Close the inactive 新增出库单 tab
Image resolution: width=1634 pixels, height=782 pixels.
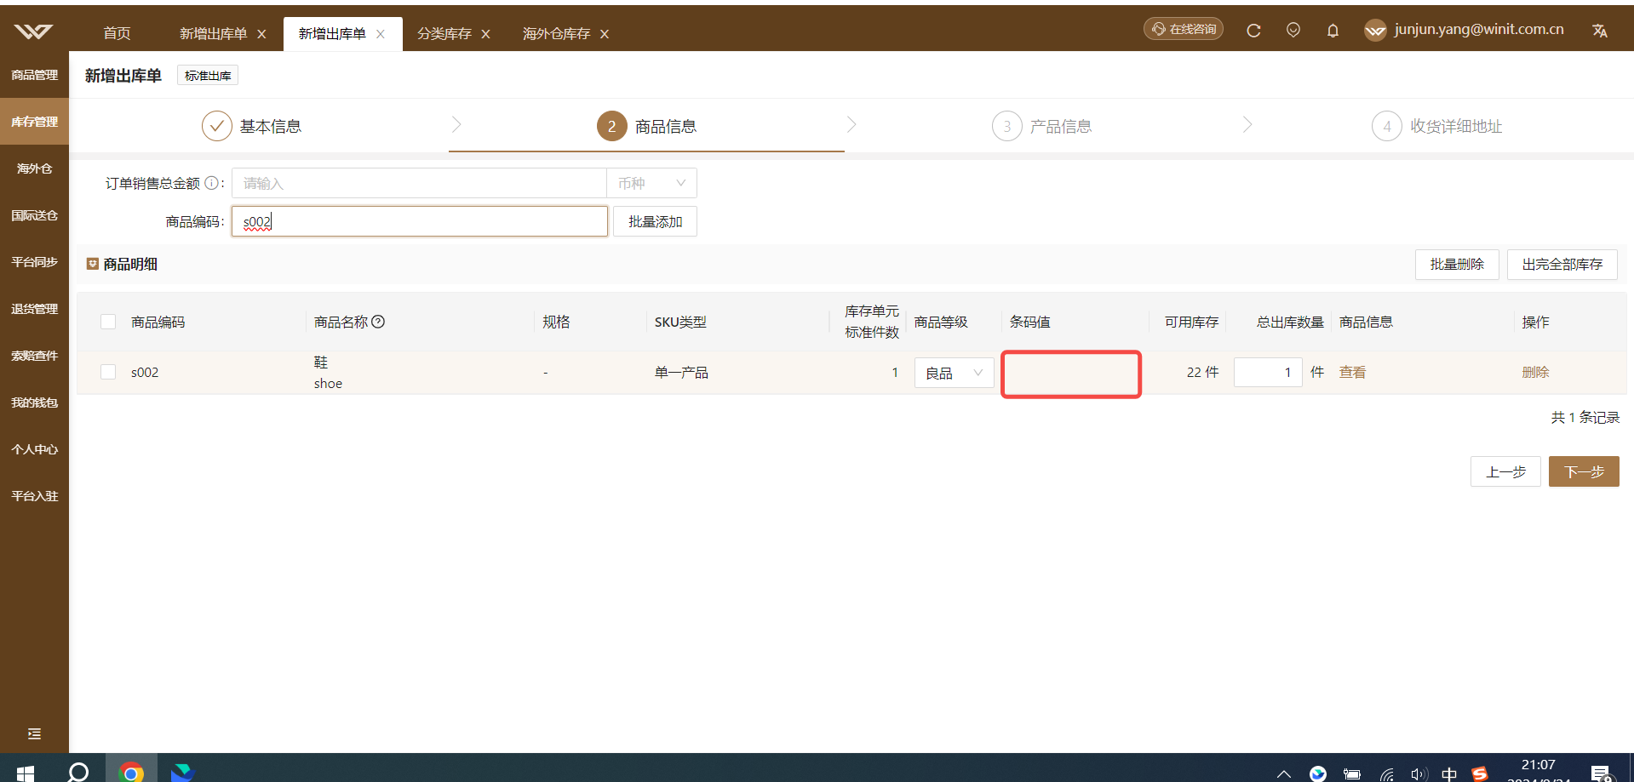point(261,34)
